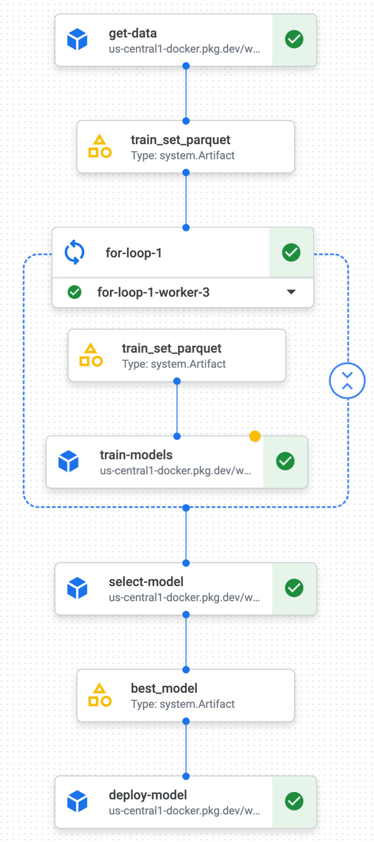This screenshot has width=374, height=842.
Task: Click the orange indicator dot on train-models
Action: pyautogui.click(x=255, y=436)
